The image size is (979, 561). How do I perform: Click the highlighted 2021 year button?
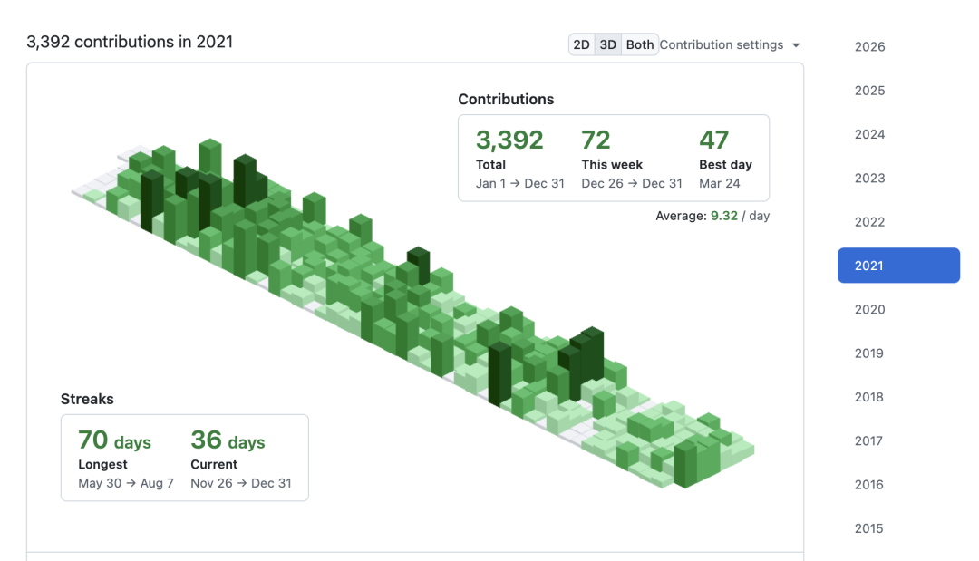tap(898, 266)
